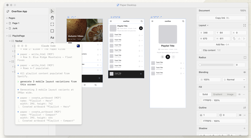Screen dimensions: 251x138
Task: Toggle the Fill visibility eye icon
Action: click(239, 94)
